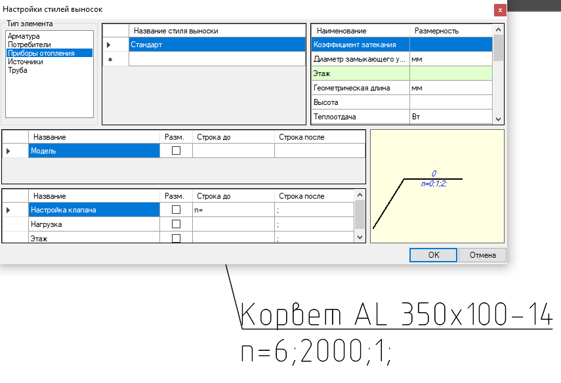561x383 pixels.
Task: Toggle Разм. checkbox for Модель
Action: coord(176,151)
